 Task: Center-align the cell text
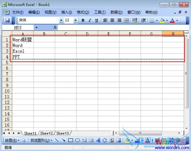[112, 20]
